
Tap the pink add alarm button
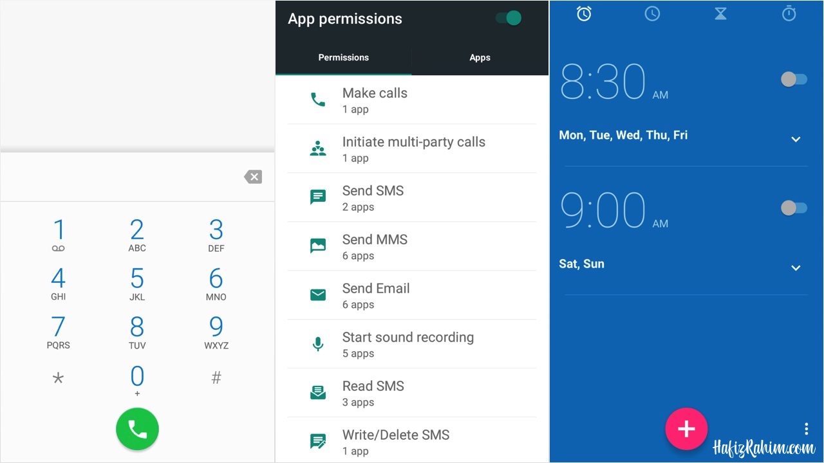(x=686, y=428)
